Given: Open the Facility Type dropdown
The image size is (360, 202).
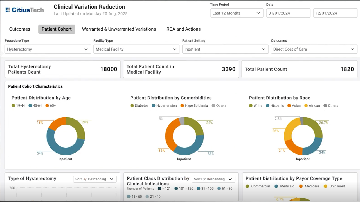Looking at the screenshot, I should (x=136, y=49).
